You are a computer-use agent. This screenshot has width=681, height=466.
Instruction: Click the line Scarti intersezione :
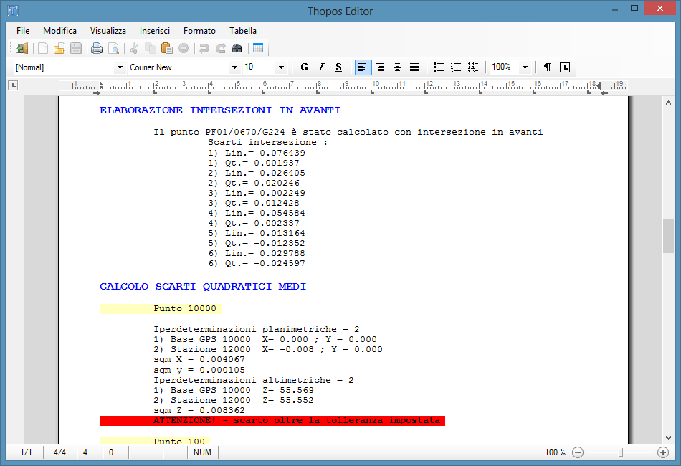[x=267, y=143]
